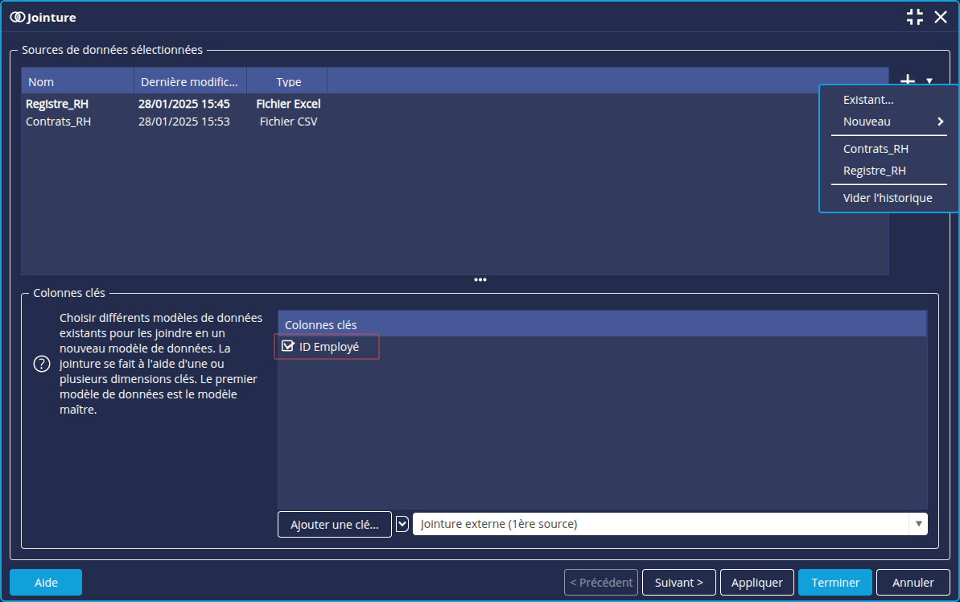The height and width of the screenshot is (602, 960).
Task: Select Registre_RH in the history menu
Action: coord(874,171)
